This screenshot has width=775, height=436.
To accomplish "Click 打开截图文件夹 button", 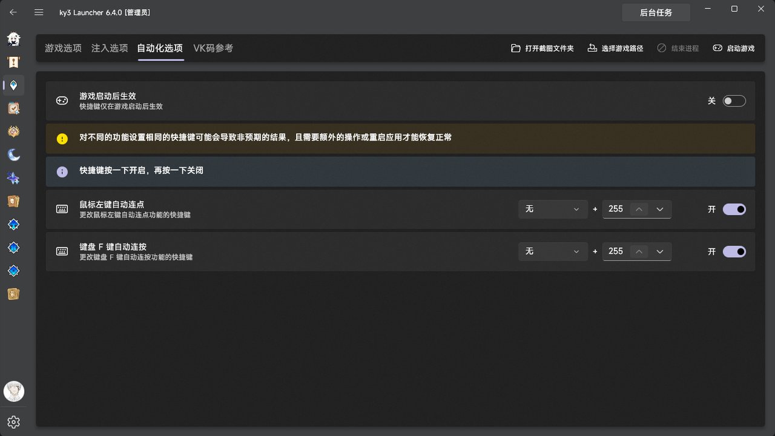I will [542, 48].
